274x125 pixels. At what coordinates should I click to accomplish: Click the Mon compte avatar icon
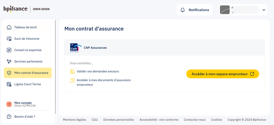point(9,104)
